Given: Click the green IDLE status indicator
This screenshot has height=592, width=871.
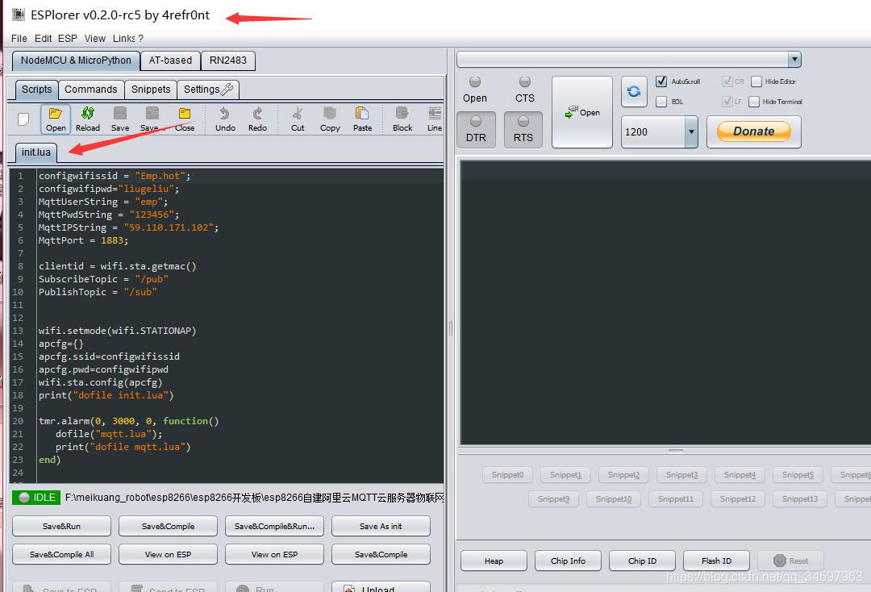Looking at the screenshot, I should tap(36, 498).
